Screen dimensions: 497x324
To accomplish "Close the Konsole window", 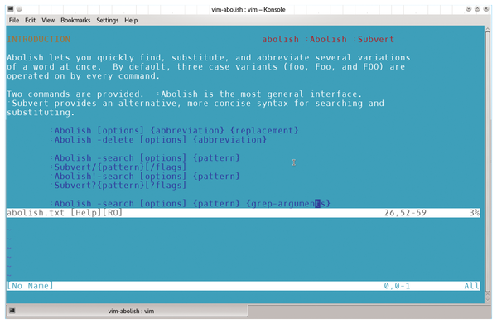I will click(486, 9).
